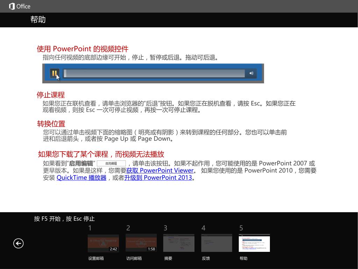This screenshot has height=269, width=358.
Task: Click the 停止课程 heading
Action: pos(51,95)
